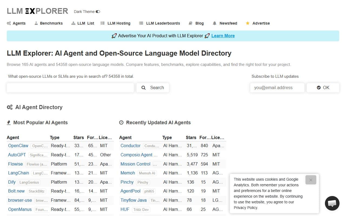Open the Memoh agent link
This screenshot has height=216, width=346.
coord(128,173)
